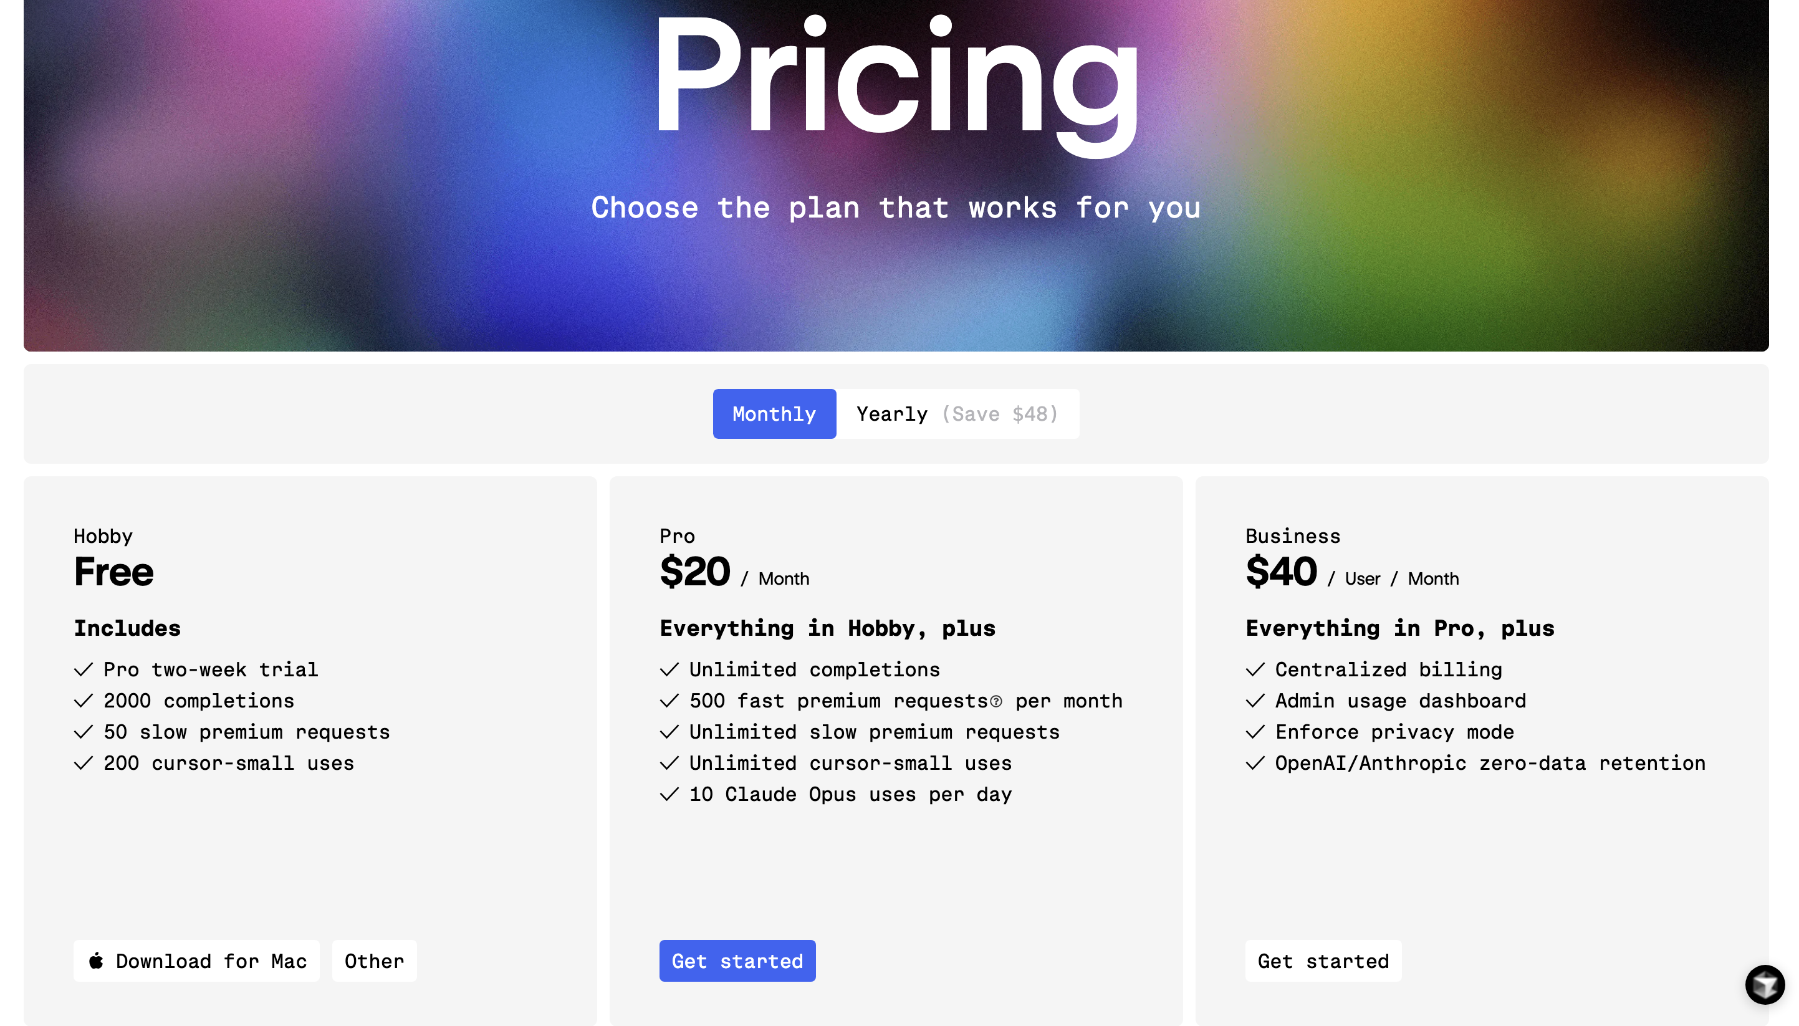Switch billing to Monthly

click(774, 414)
